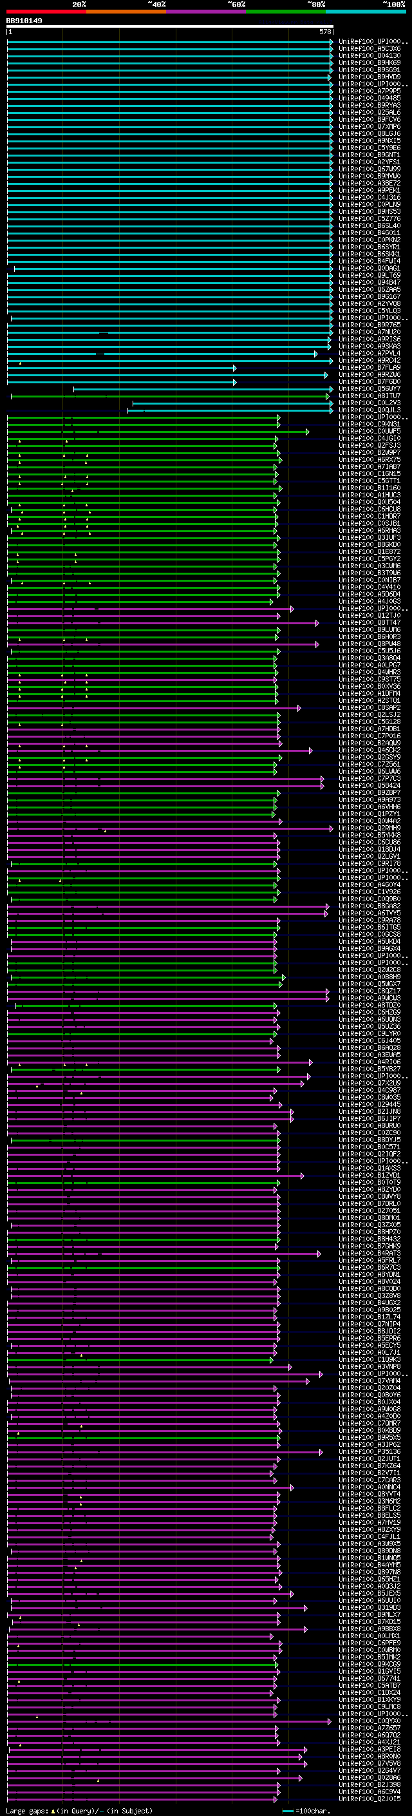
Task: Click hit UniRef100_A0NNC4
Action: click(370, 1487)
